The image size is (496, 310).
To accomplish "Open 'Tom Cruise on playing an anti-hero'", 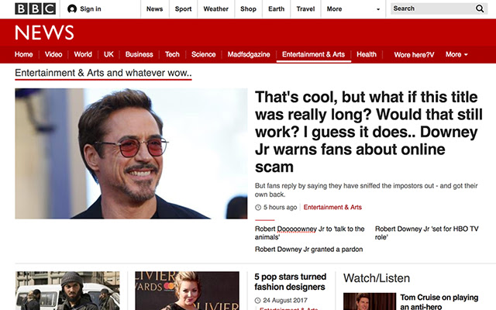I will (439, 301).
